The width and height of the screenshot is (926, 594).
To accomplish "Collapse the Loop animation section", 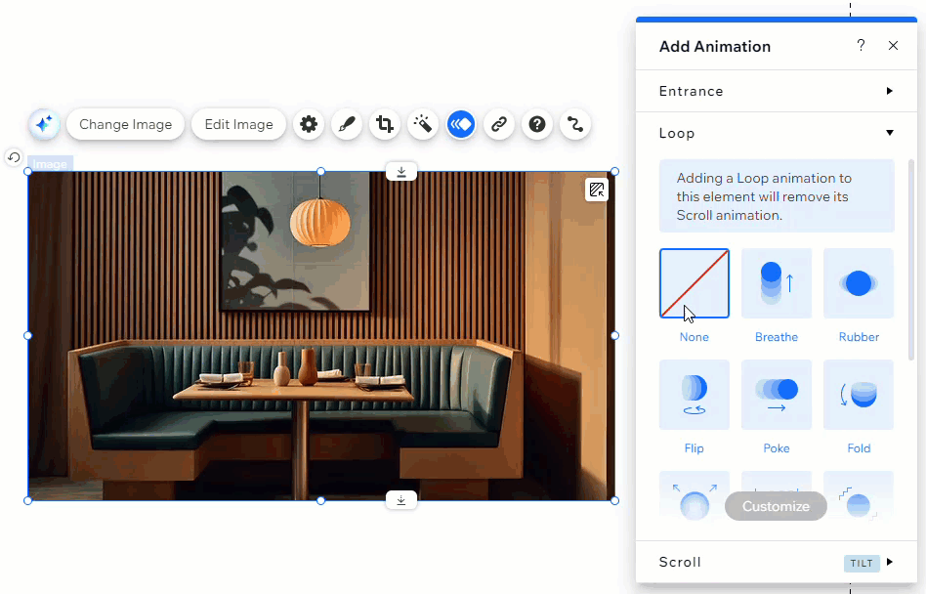I will [x=777, y=133].
